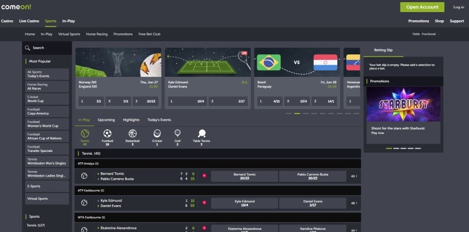The width and height of the screenshot is (469, 232).
Task: Bet on Paraguay at 14/1
Action: pos(324,101)
